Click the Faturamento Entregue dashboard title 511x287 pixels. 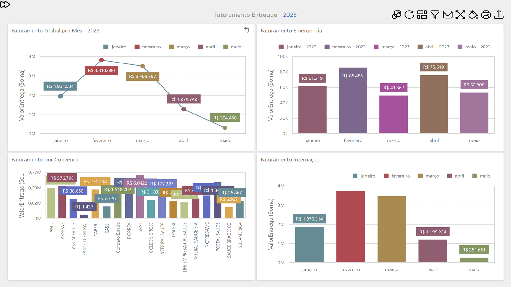(245, 15)
